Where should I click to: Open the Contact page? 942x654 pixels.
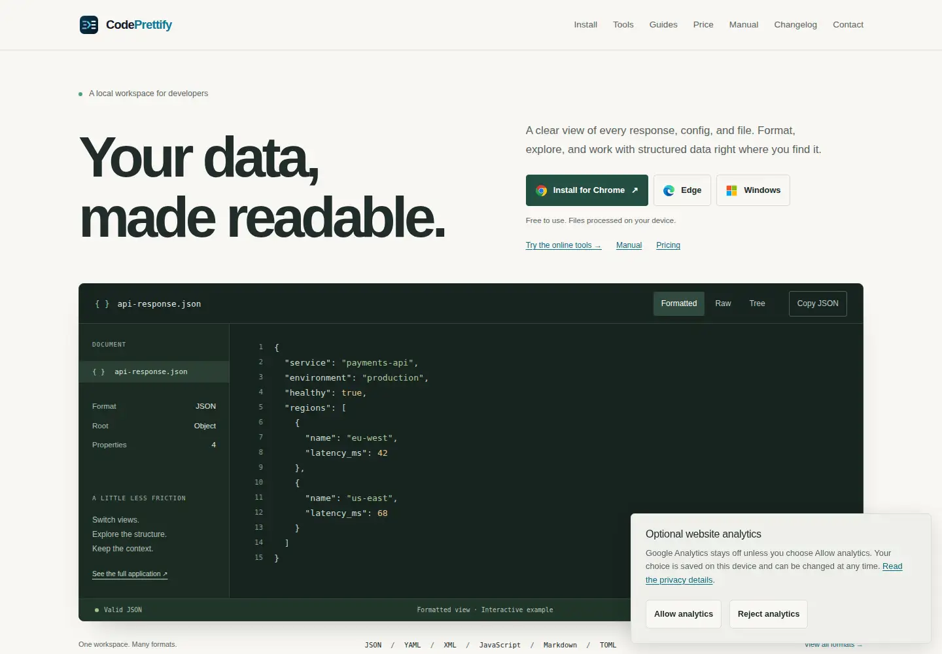[848, 25]
